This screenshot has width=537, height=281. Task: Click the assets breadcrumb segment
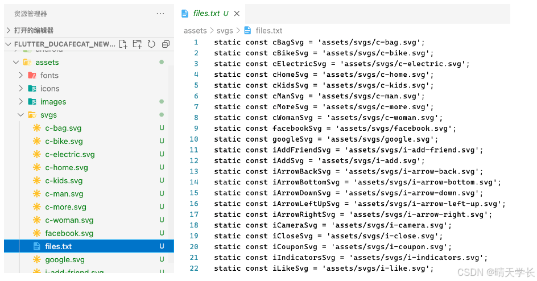(195, 31)
